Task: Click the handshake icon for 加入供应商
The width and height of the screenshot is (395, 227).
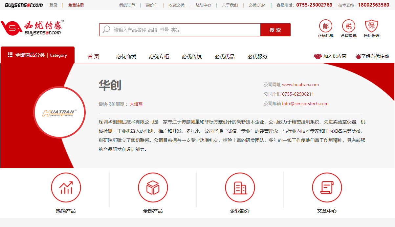Action: point(318,56)
